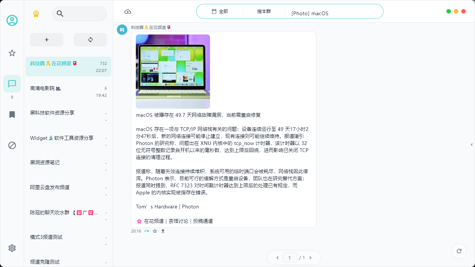Click the Tom's Hardware | Photon source line
475x267 pixels.
[167, 207]
